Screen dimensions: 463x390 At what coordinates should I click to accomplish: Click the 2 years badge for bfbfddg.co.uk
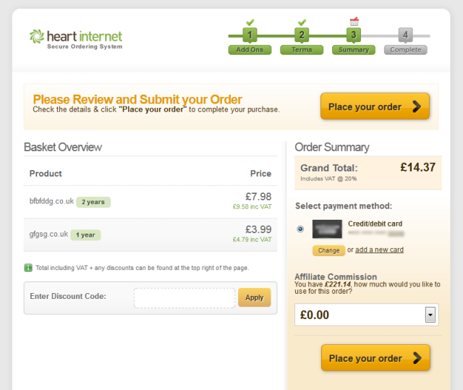pyautogui.click(x=93, y=202)
